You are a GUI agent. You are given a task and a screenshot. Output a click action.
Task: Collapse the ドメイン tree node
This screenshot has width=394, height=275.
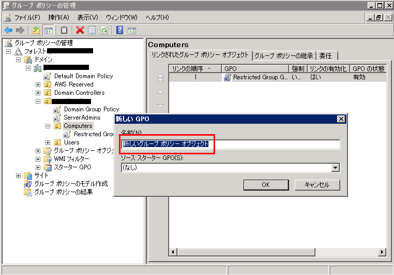pos(18,60)
